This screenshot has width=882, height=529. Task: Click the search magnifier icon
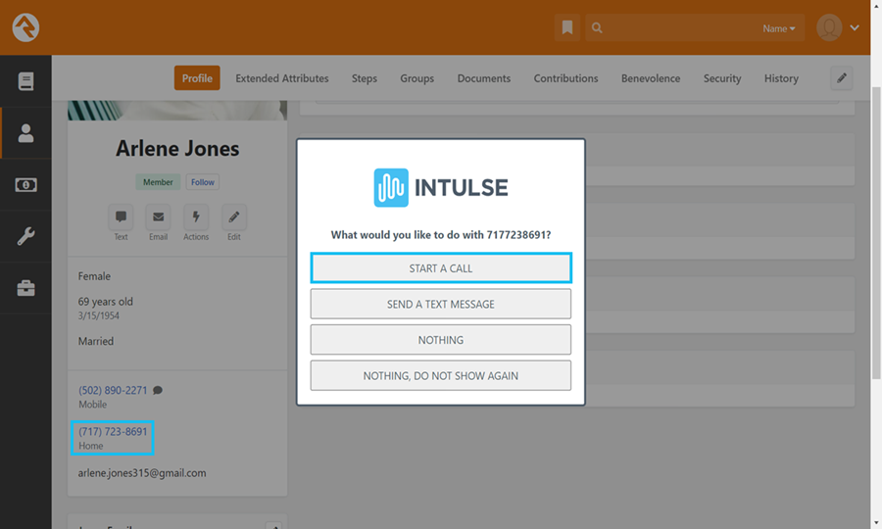[x=597, y=27]
